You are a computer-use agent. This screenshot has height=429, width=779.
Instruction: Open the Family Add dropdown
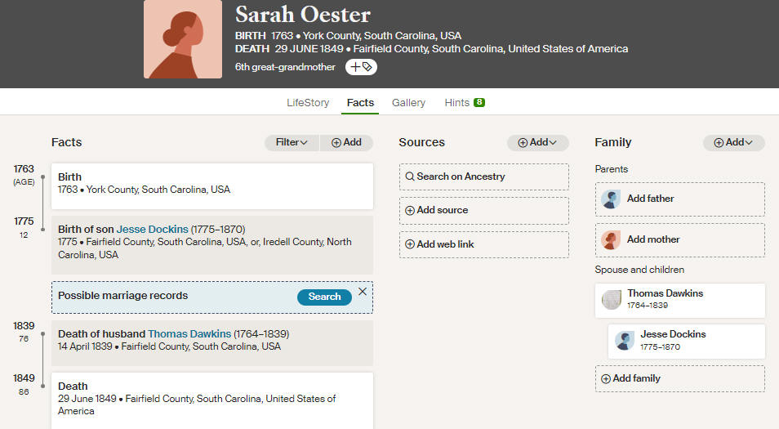(x=734, y=143)
